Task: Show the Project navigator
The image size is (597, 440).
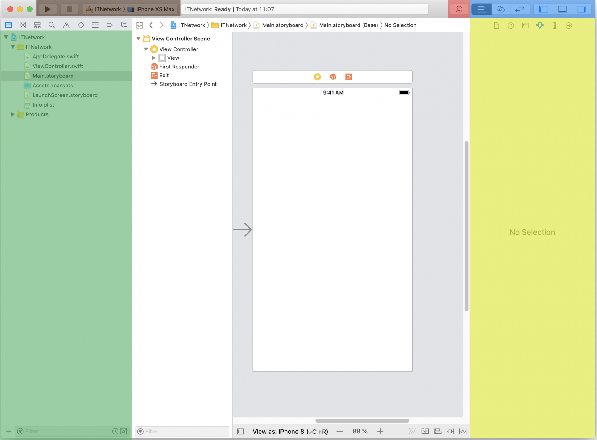Action: (8, 25)
